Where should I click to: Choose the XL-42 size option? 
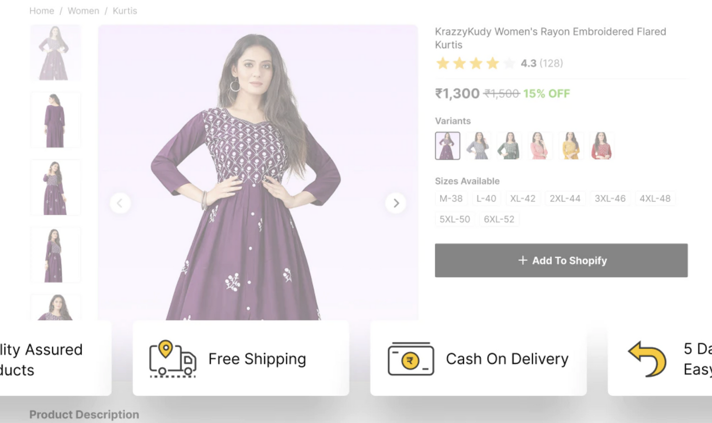[523, 198]
